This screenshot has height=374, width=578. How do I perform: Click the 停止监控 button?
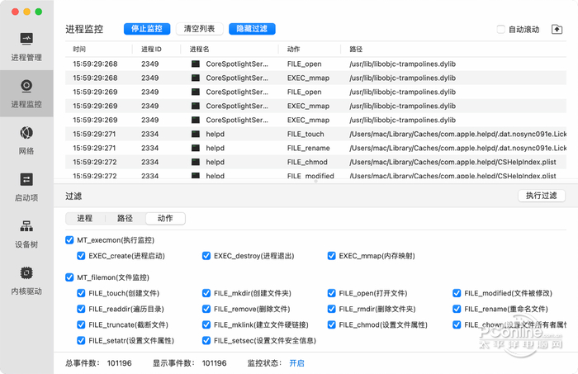[x=147, y=29]
